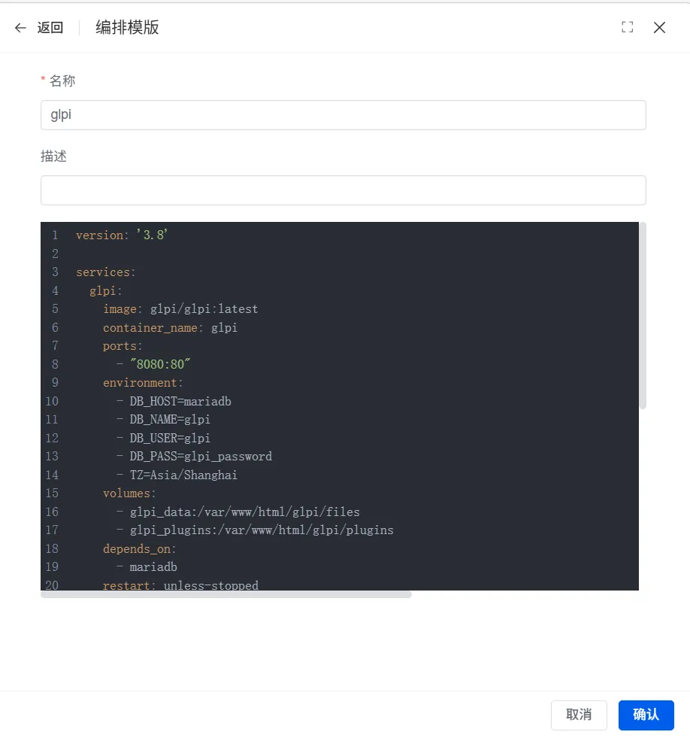Click the DB_PASS=glpi_password entry
The height and width of the screenshot is (747, 690).
tap(201, 457)
